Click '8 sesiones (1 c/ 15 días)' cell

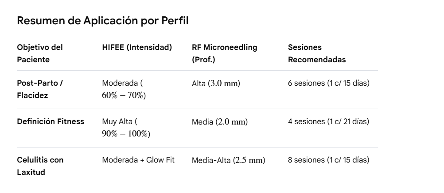(x=329, y=160)
